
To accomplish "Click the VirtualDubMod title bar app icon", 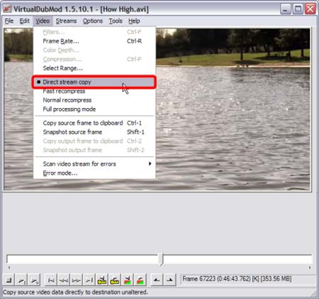I will click(7, 9).
